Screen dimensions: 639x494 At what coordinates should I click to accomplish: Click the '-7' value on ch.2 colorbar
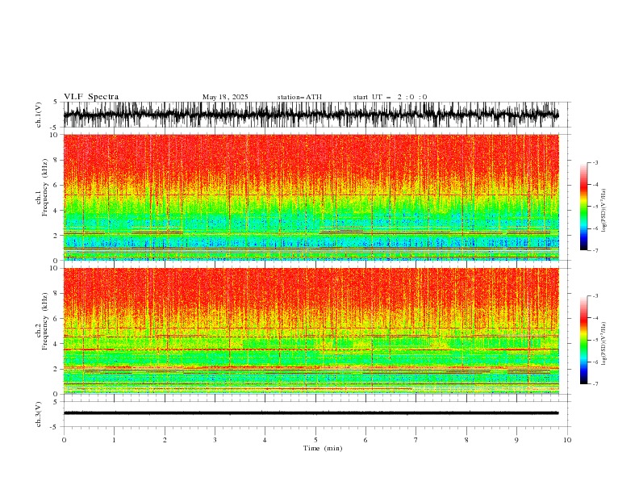tap(595, 383)
